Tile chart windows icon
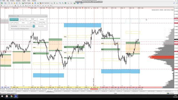The image size is (178, 100). (x=65, y=3)
